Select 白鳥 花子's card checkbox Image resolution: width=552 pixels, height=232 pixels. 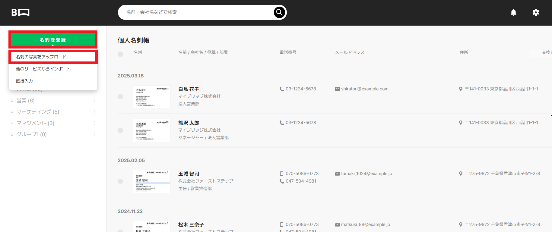click(x=120, y=96)
